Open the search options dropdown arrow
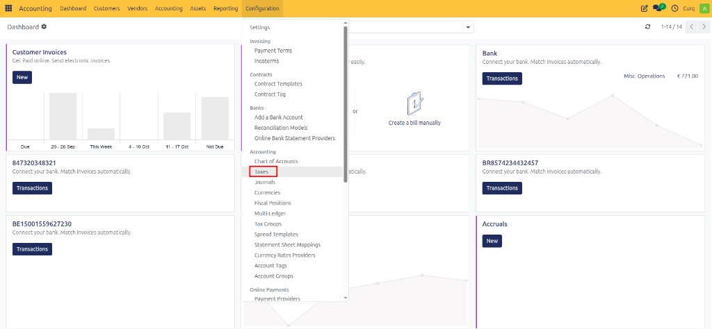 [468, 27]
